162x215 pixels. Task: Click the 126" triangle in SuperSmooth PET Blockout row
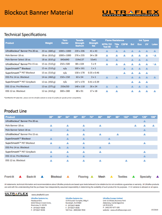coord(144,143)
